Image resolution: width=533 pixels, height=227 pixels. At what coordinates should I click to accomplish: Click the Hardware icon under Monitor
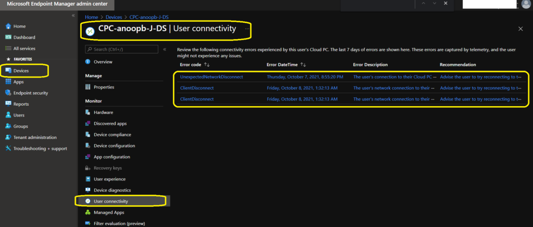click(88, 112)
